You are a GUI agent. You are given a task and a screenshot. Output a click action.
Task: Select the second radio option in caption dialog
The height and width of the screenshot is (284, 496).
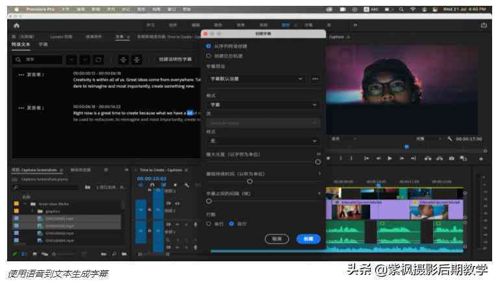(208, 56)
